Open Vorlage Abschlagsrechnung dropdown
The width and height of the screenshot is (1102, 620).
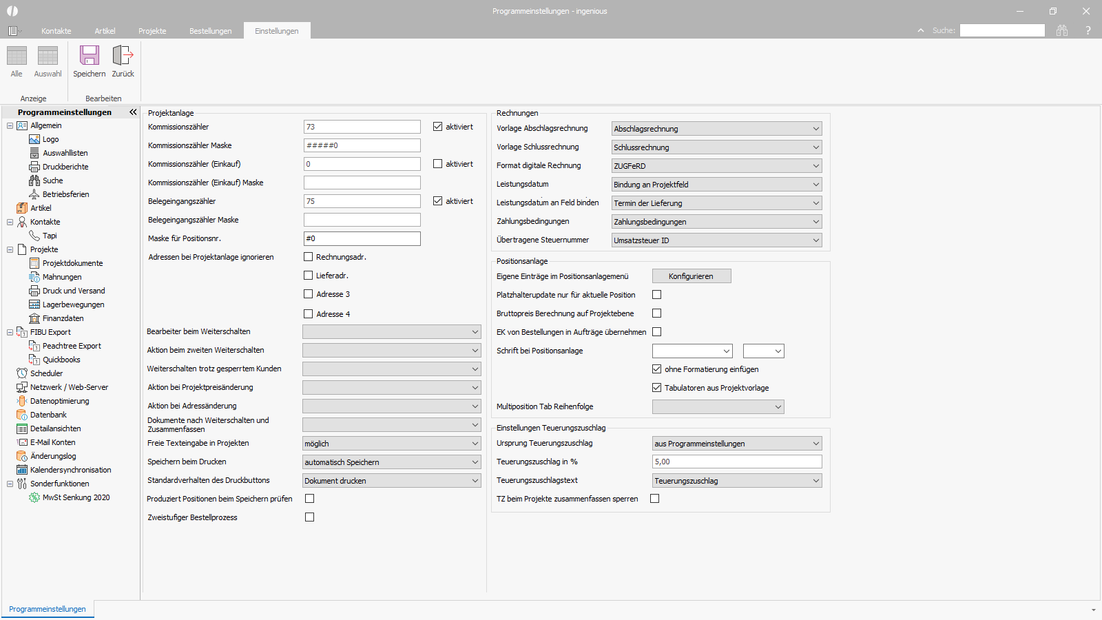pos(716,129)
